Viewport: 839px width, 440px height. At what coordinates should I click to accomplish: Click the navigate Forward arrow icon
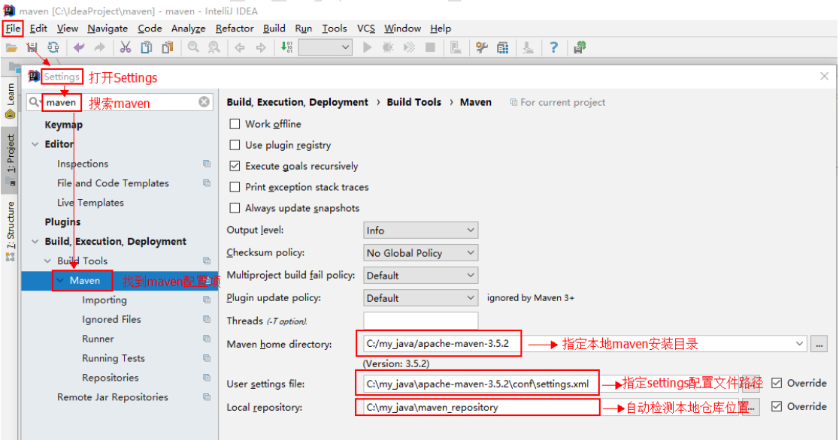(x=261, y=47)
